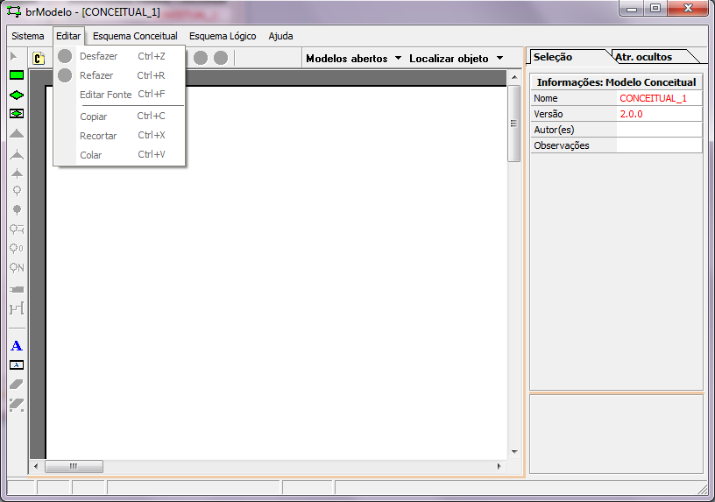The width and height of the screenshot is (715, 502).
Task: Pick the associative entity tool
Action: pyautogui.click(x=17, y=113)
